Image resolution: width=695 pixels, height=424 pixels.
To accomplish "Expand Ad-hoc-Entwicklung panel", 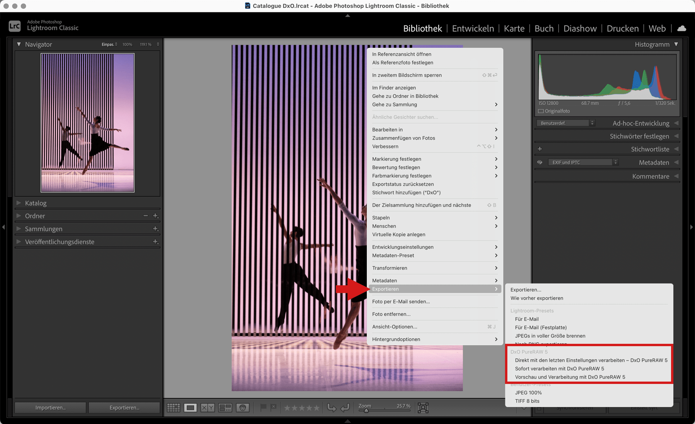I will (676, 123).
